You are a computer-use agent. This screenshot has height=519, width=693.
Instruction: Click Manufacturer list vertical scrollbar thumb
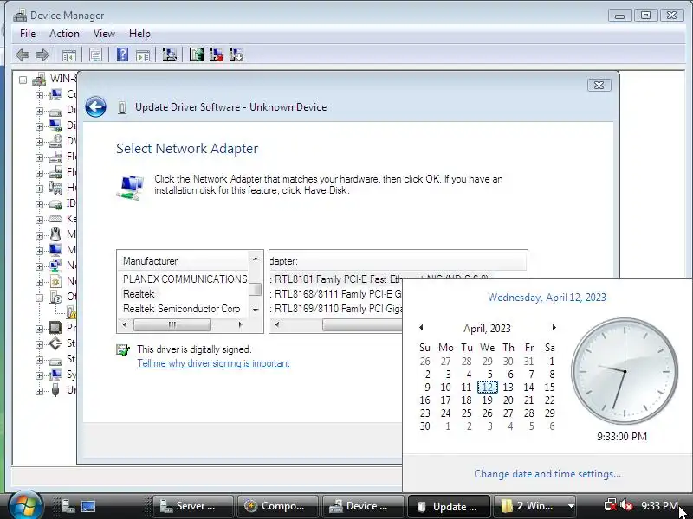click(x=255, y=290)
